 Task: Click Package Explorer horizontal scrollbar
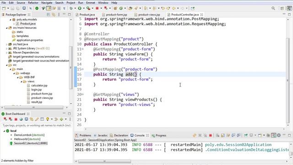click(x=33, y=108)
